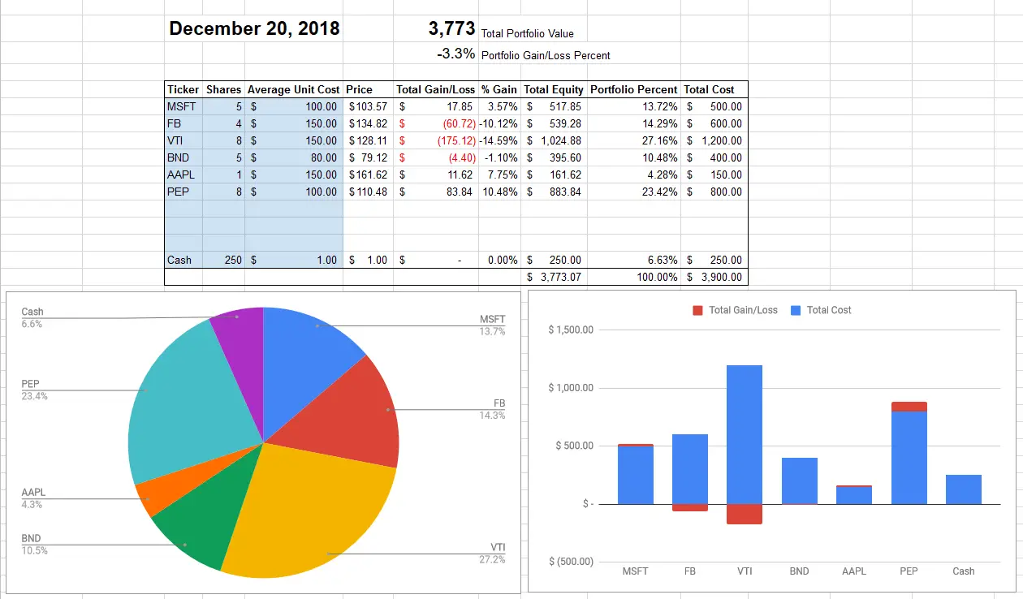Click the 'PEP 23.4%' pie chart label

34,390
